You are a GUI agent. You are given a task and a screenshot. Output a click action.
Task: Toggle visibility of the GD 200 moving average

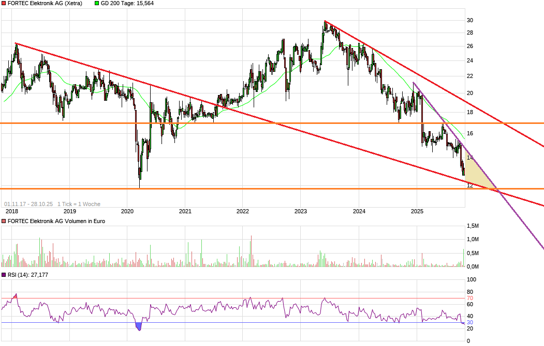pos(96,4)
